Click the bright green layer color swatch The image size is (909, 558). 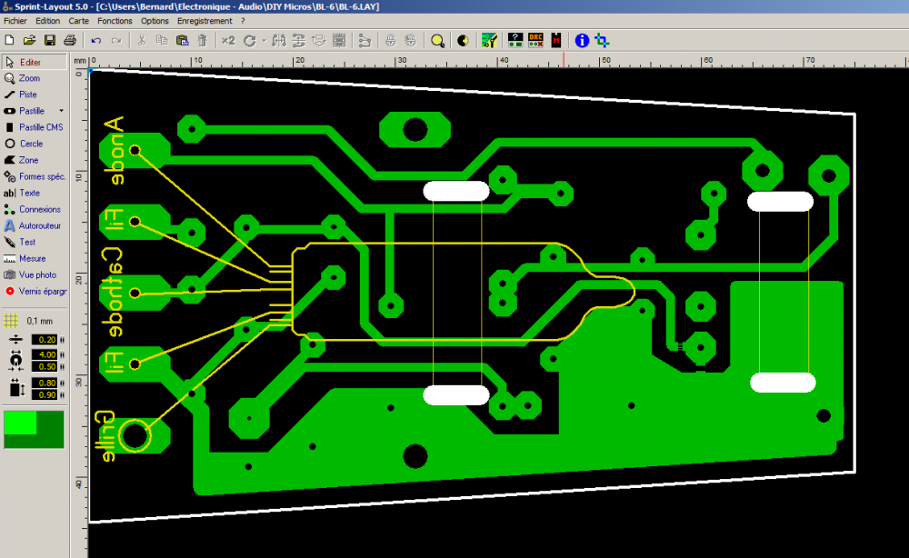coord(21,423)
